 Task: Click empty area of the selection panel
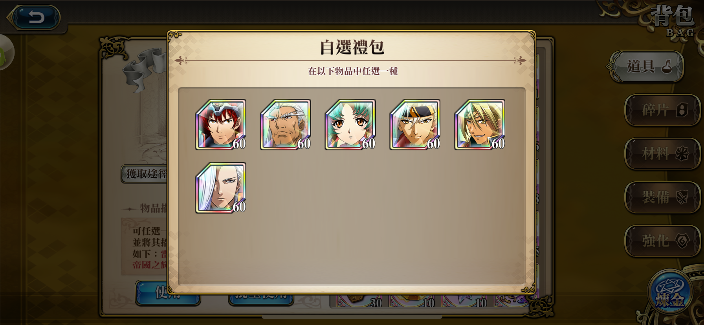(x=385, y=236)
